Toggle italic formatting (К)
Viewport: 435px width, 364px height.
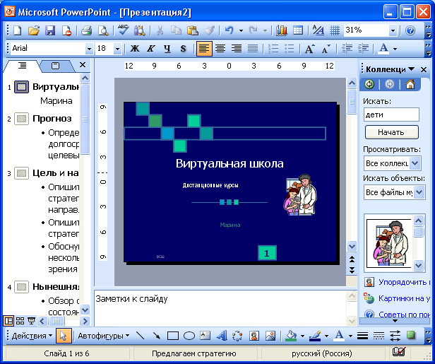(150, 49)
